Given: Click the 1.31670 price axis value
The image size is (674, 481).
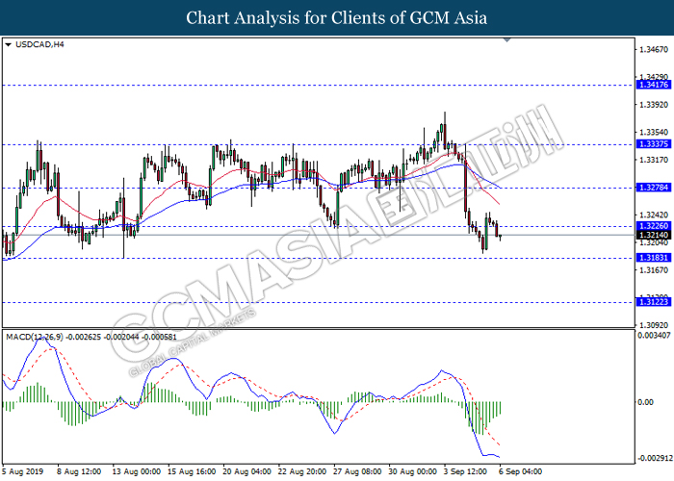Looking at the screenshot, I should (x=654, y=270).
